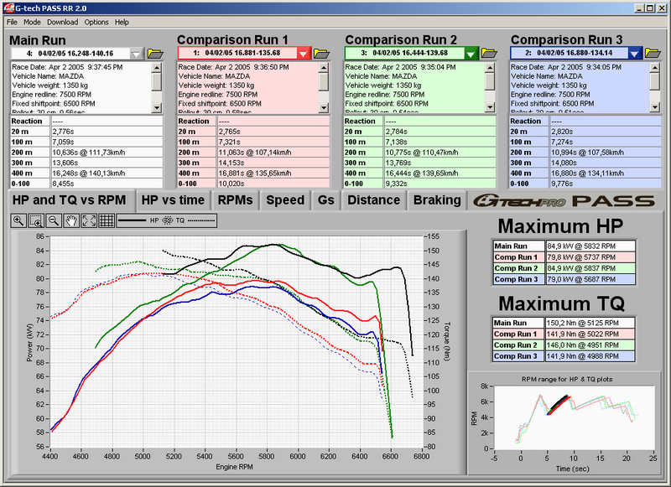The width and height of the screenshot is (671, 487).
Task: Open the Download menu
Action: 62,23
